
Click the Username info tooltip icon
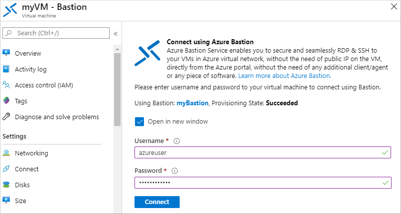[177, 141]
